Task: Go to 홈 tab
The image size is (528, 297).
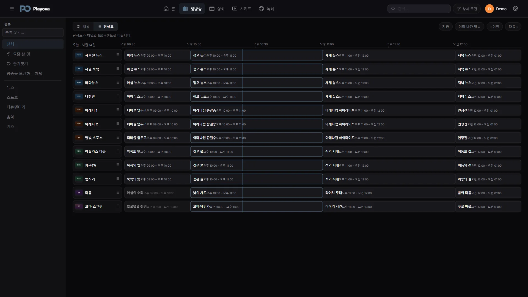Action: (x=169, y=9)
